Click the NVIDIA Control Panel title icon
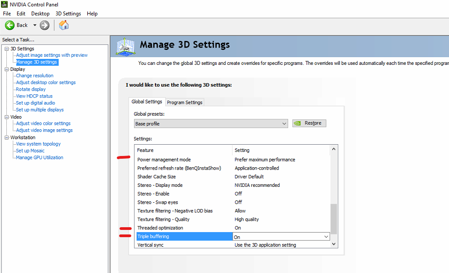Viewport: 449px width, 273px height. pos(5,5)
